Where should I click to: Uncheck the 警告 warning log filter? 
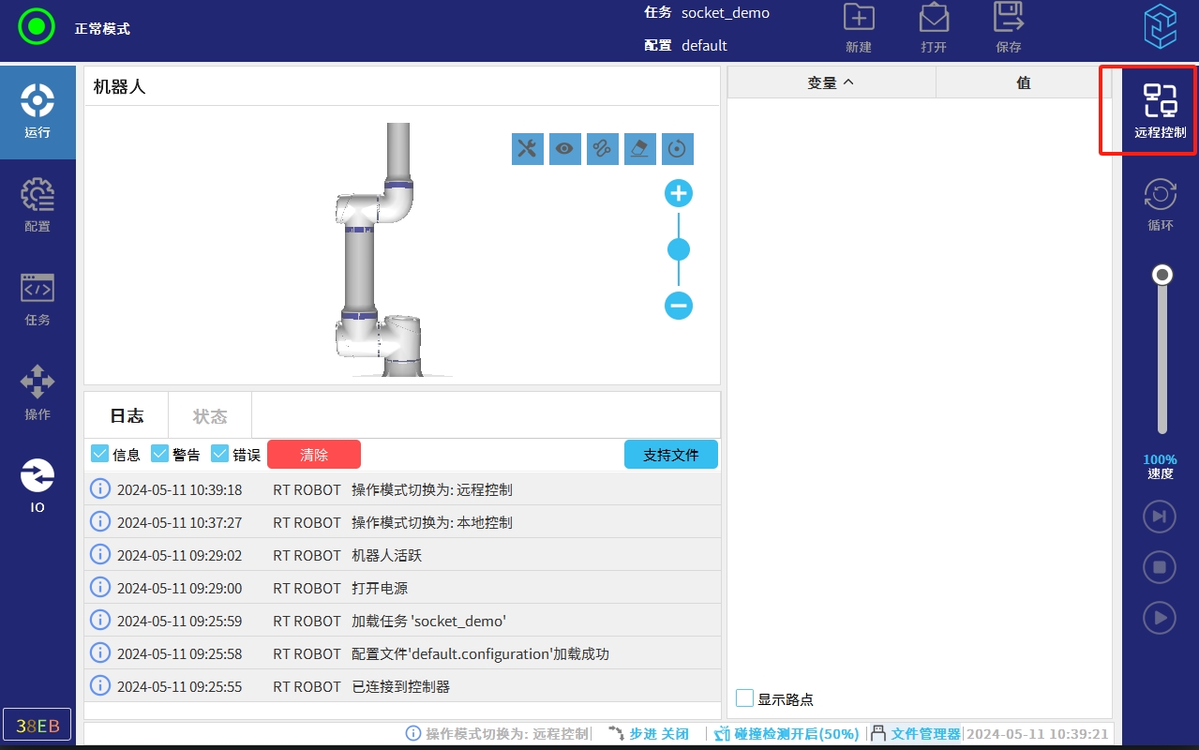[x=160, y=454]
